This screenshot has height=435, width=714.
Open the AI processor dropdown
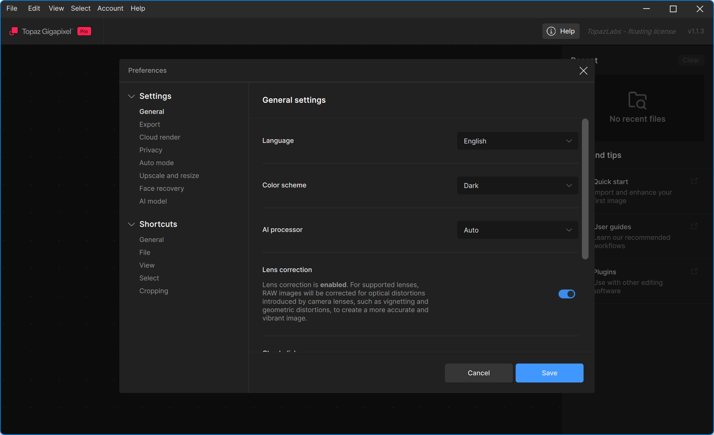pyautogui.click(x=517, y=230)
